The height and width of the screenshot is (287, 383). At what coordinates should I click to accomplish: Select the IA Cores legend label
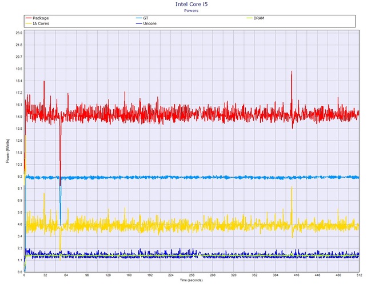click(41, 23)
